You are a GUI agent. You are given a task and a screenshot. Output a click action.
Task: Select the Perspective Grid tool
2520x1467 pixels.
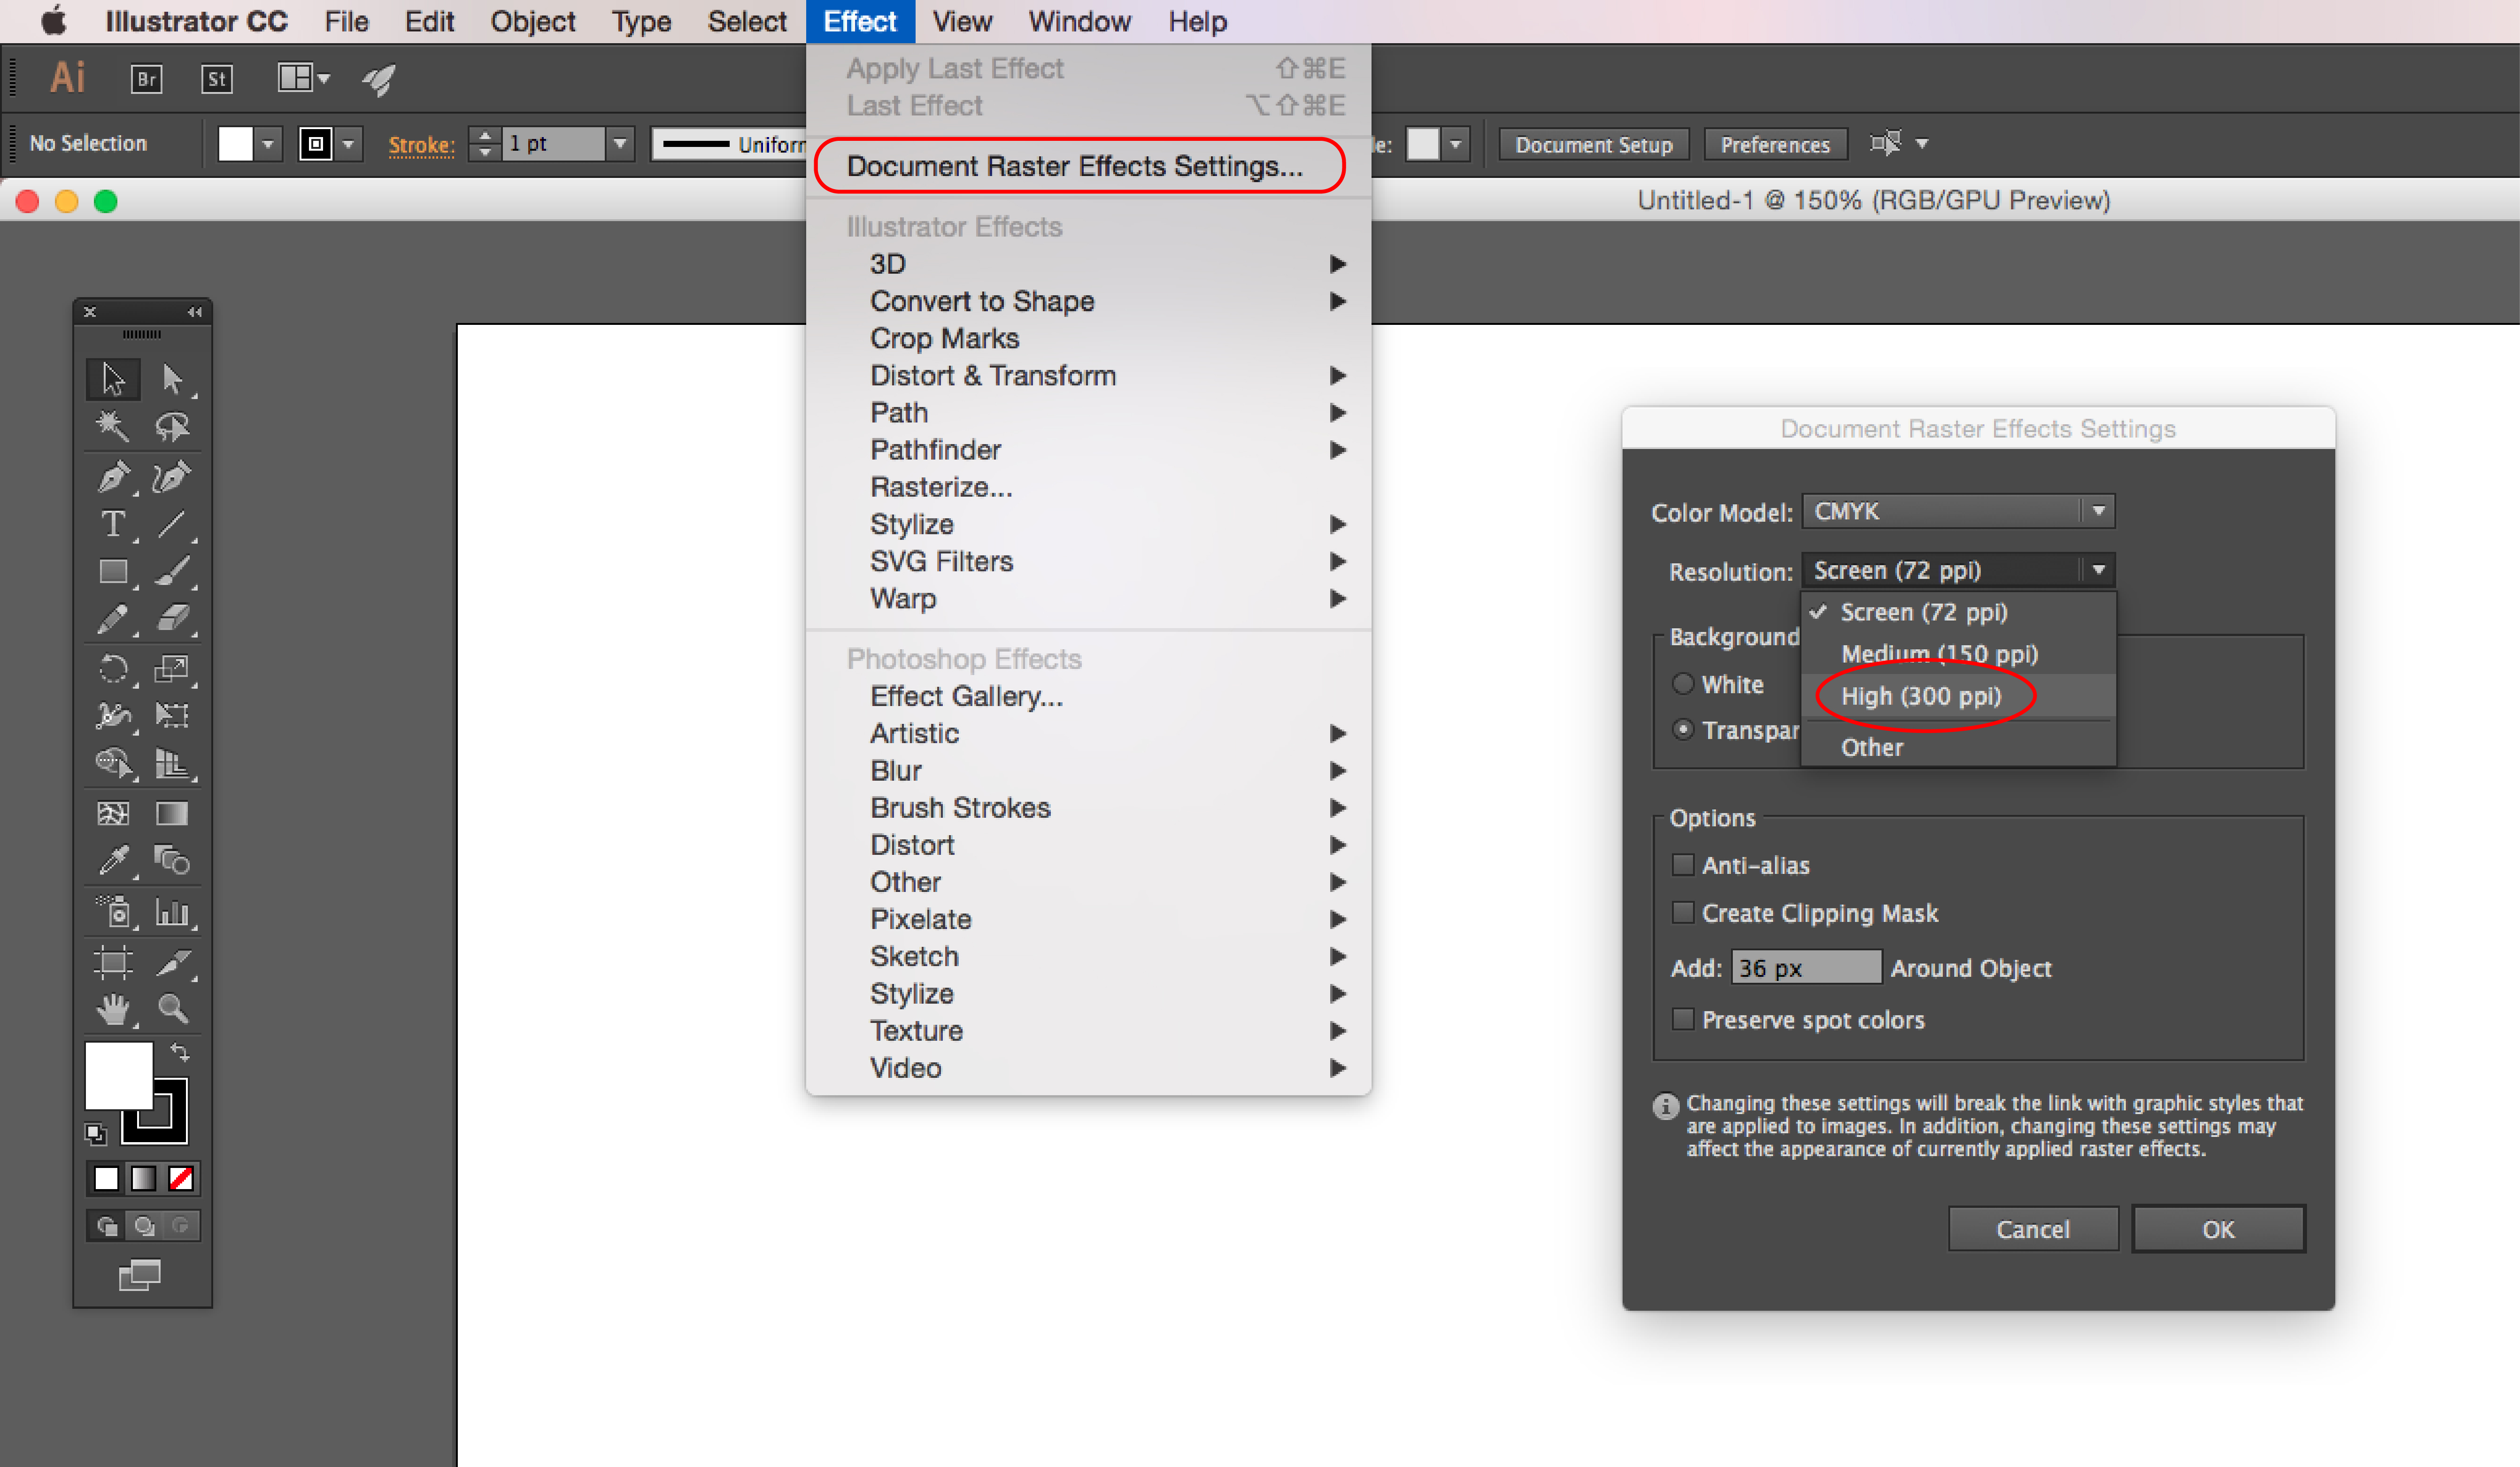pos(172,763)
